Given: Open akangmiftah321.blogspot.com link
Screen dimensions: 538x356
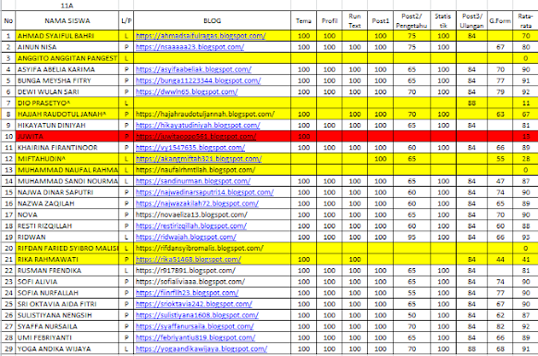Looking at the screenshot, I should (x=199, y=159).
